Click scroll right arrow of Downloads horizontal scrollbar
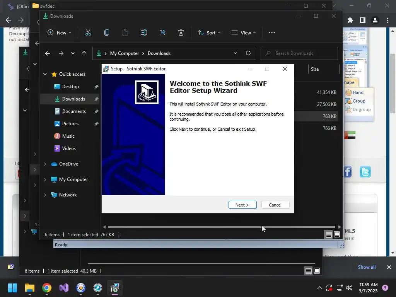396x297 pixels. 339,227
